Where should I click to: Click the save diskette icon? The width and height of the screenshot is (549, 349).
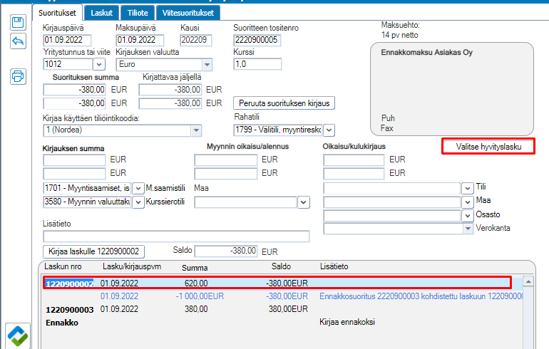(x=18, y=22)
